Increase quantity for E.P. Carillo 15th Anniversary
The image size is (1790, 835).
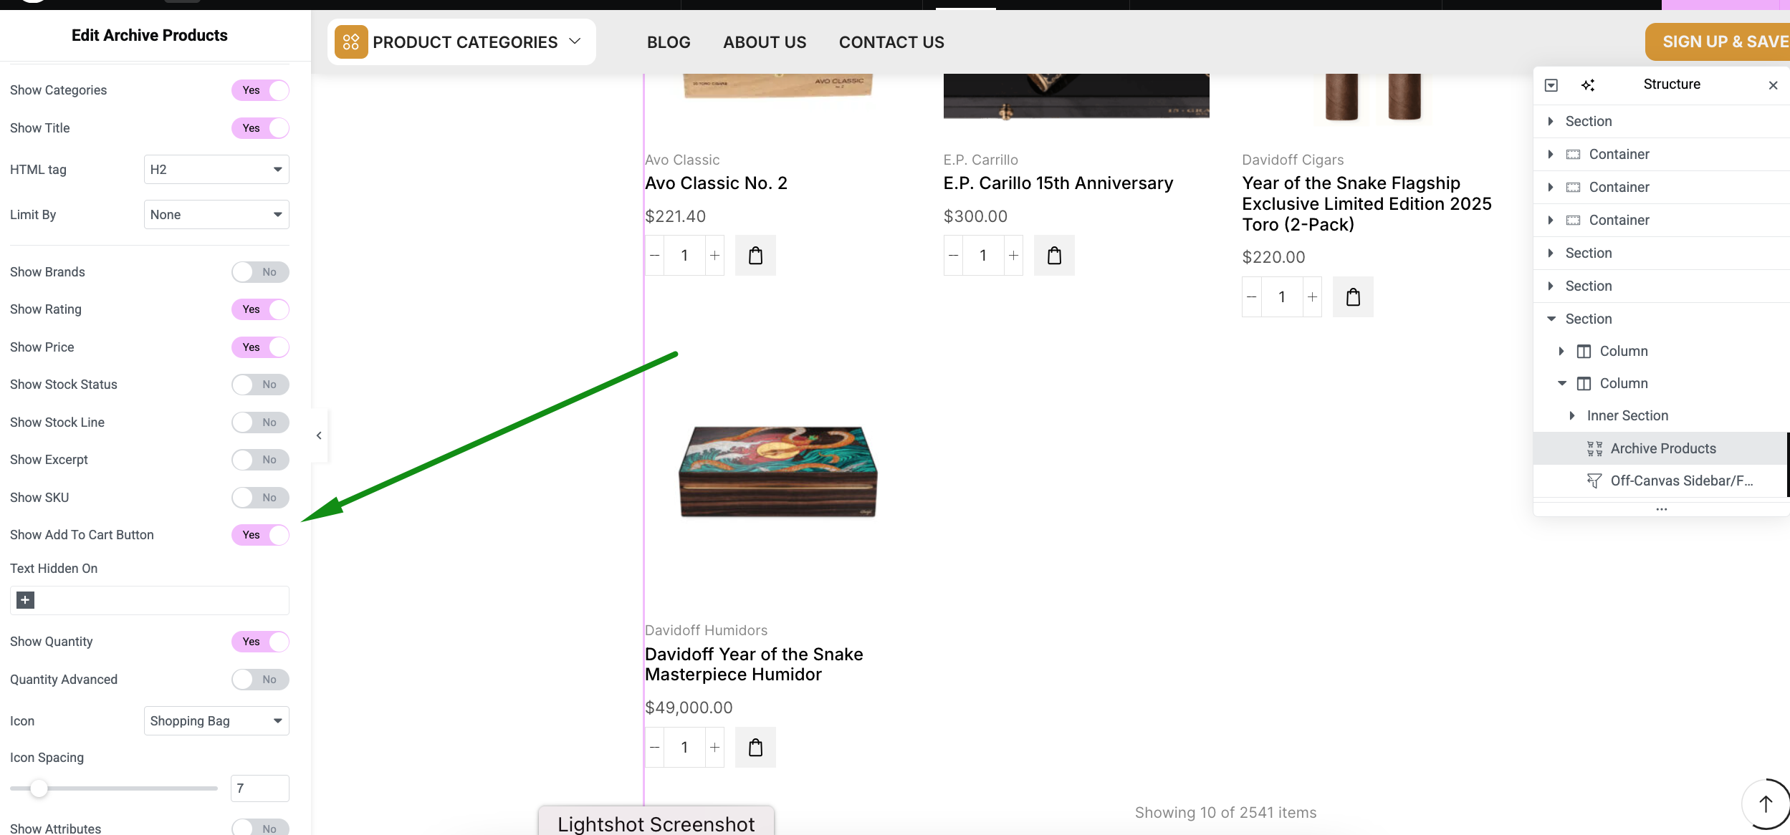[x=1013, y=256]
